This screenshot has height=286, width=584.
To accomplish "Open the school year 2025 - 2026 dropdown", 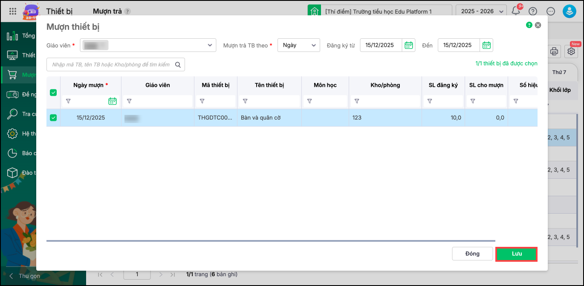I will point(481,11).
